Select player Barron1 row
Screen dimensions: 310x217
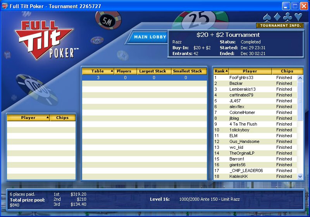tap(255, 159)
